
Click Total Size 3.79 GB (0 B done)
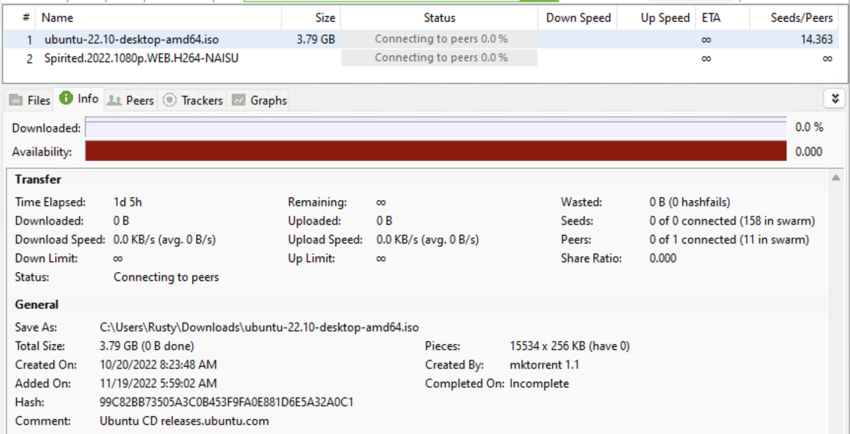(x=147, y=346)
